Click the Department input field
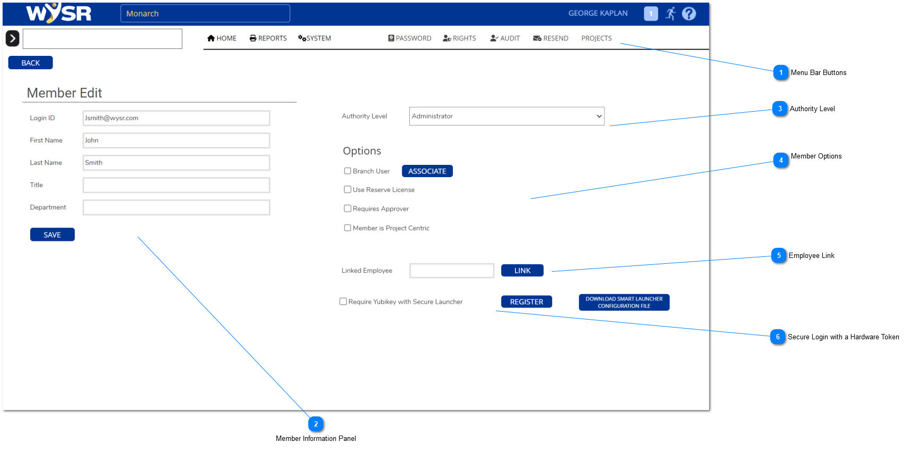Viewport: 910px width, 451px height. point(176,207)
